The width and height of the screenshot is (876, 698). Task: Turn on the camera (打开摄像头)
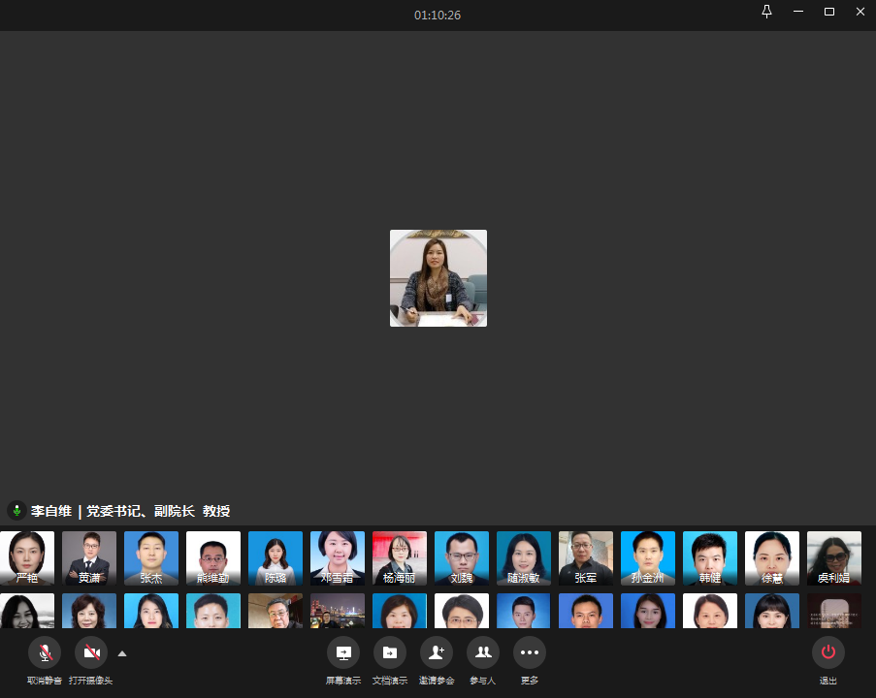click(91, 652)
